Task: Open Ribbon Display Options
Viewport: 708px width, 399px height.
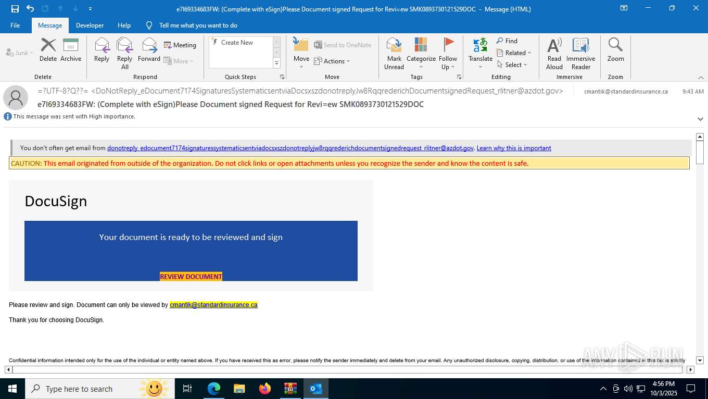Action: (x=624, y=8)
